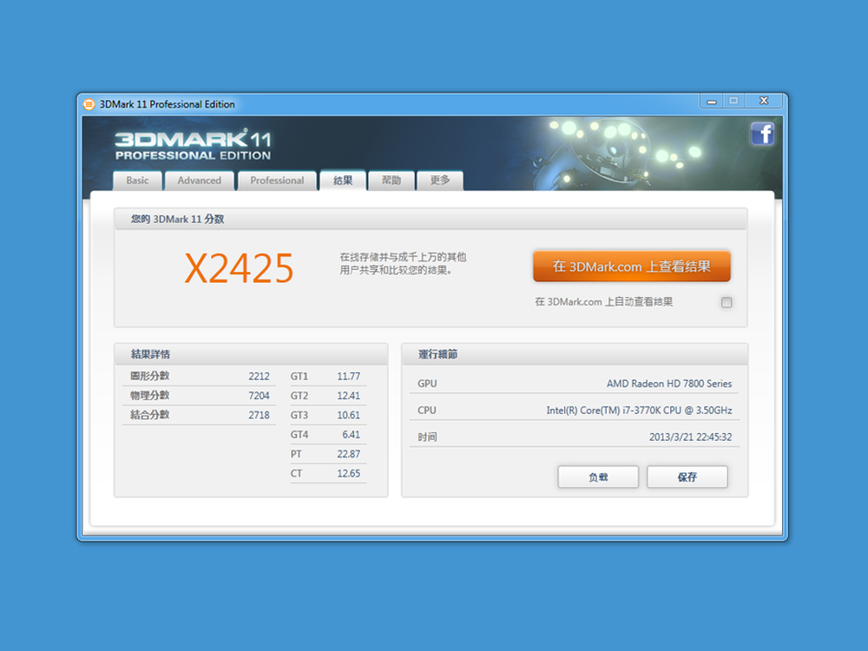The image size is (868, 651).
Task: Select CPU name Intel Core i7-3770K
Action: click(x=639, y=411)
